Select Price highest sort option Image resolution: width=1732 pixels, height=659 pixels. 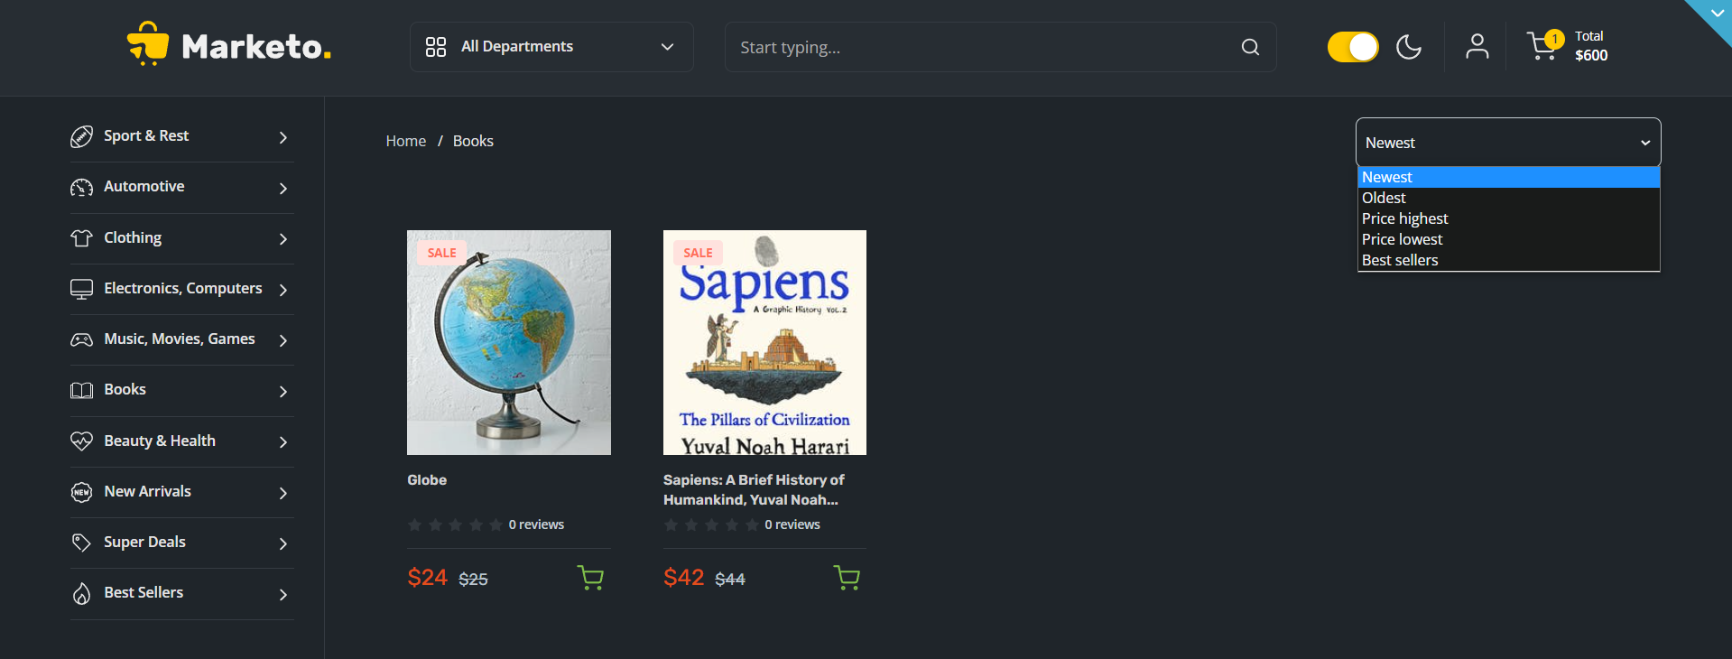click(1509, 218)
